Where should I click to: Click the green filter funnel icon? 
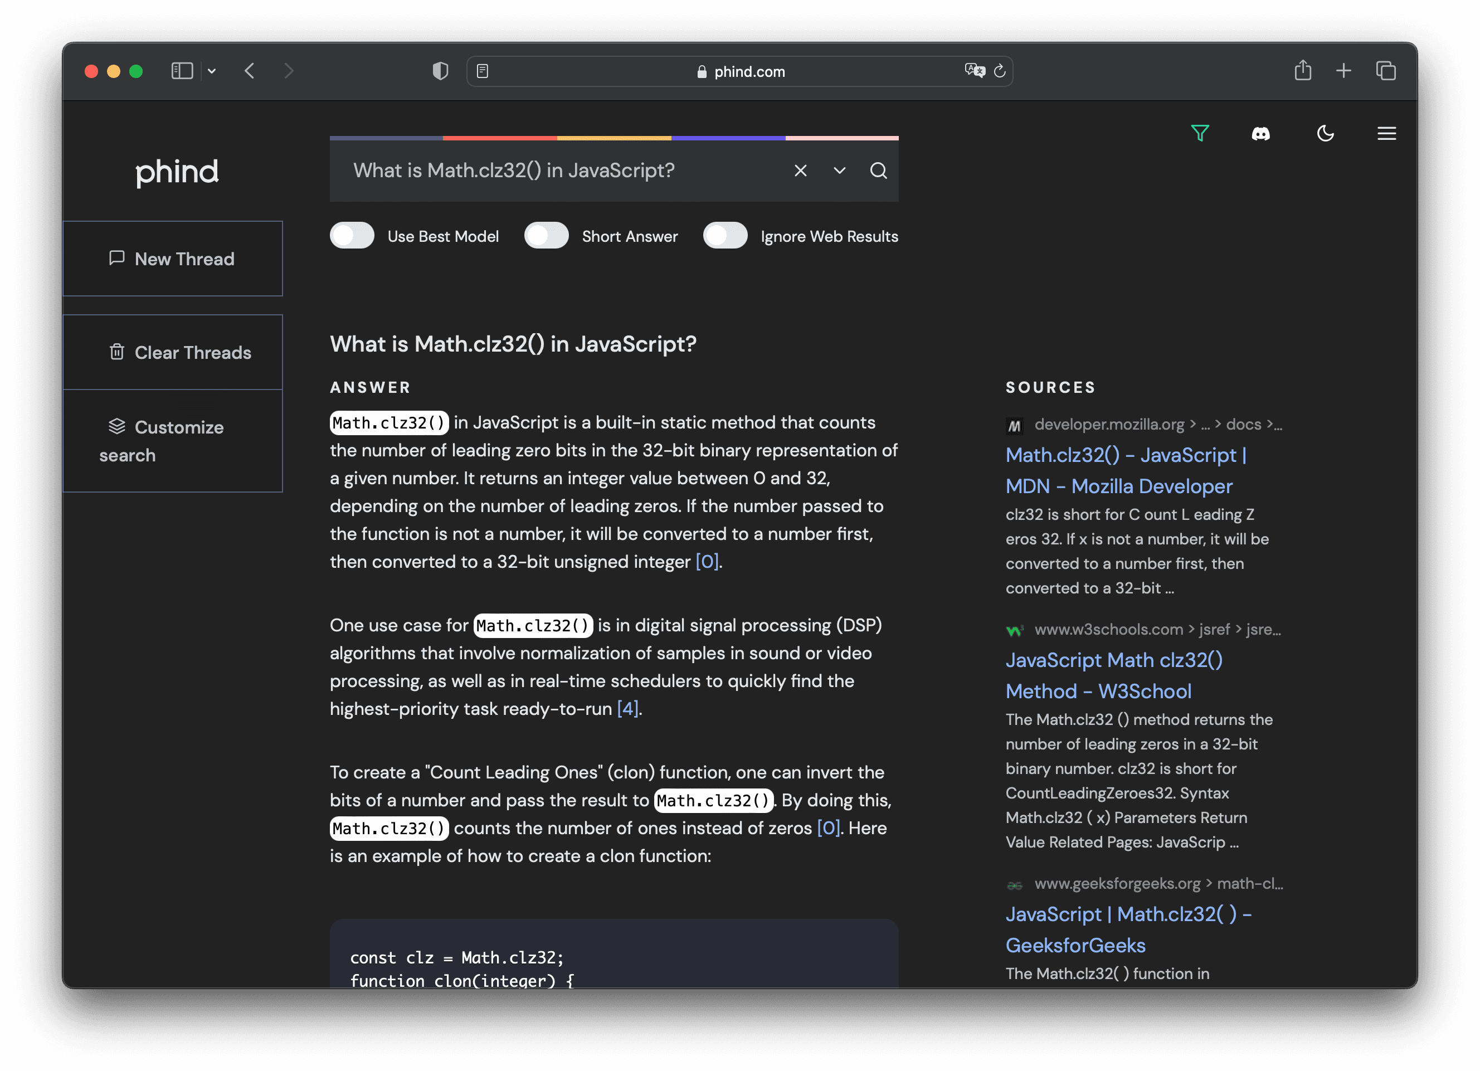click(x=1200, y=133)
